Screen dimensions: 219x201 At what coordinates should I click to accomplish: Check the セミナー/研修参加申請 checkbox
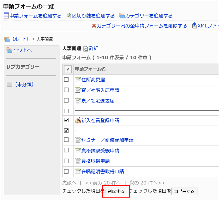coord(66,140)
